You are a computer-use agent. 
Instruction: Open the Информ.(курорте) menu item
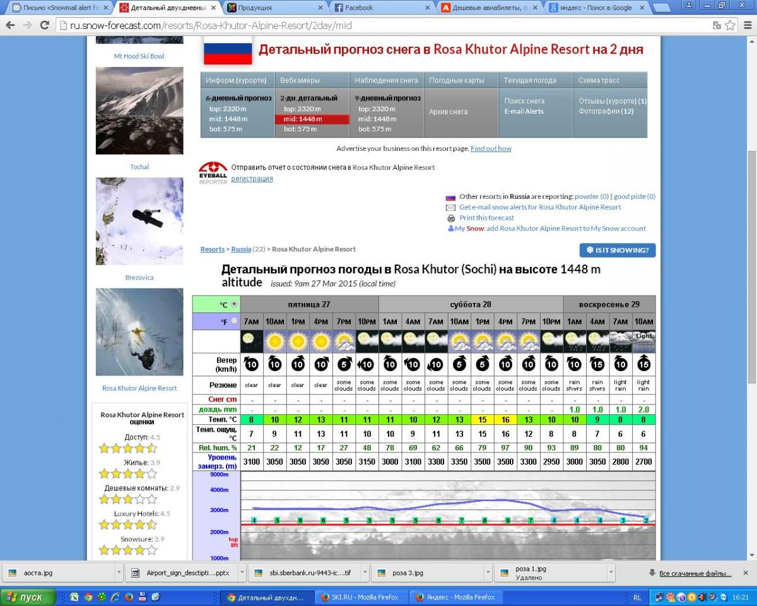(x=236, y=80)
